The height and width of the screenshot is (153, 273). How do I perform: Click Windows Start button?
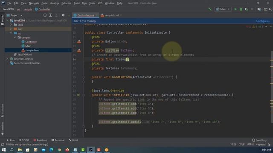[4, 150]
